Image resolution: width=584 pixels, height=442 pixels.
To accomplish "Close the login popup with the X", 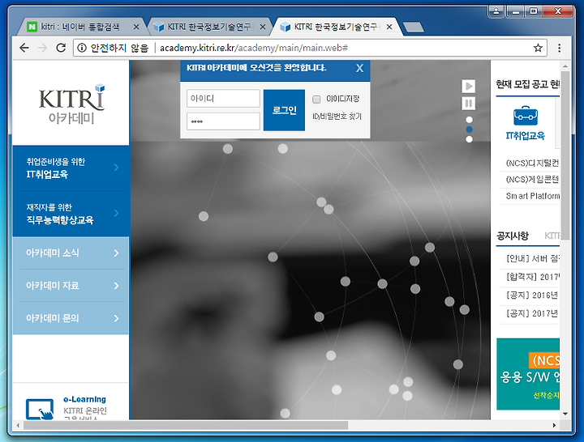I will 359,68.
